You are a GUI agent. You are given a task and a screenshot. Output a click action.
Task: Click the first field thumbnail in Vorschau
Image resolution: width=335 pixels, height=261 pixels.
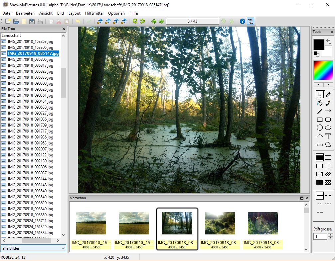[x=91, y=223]
